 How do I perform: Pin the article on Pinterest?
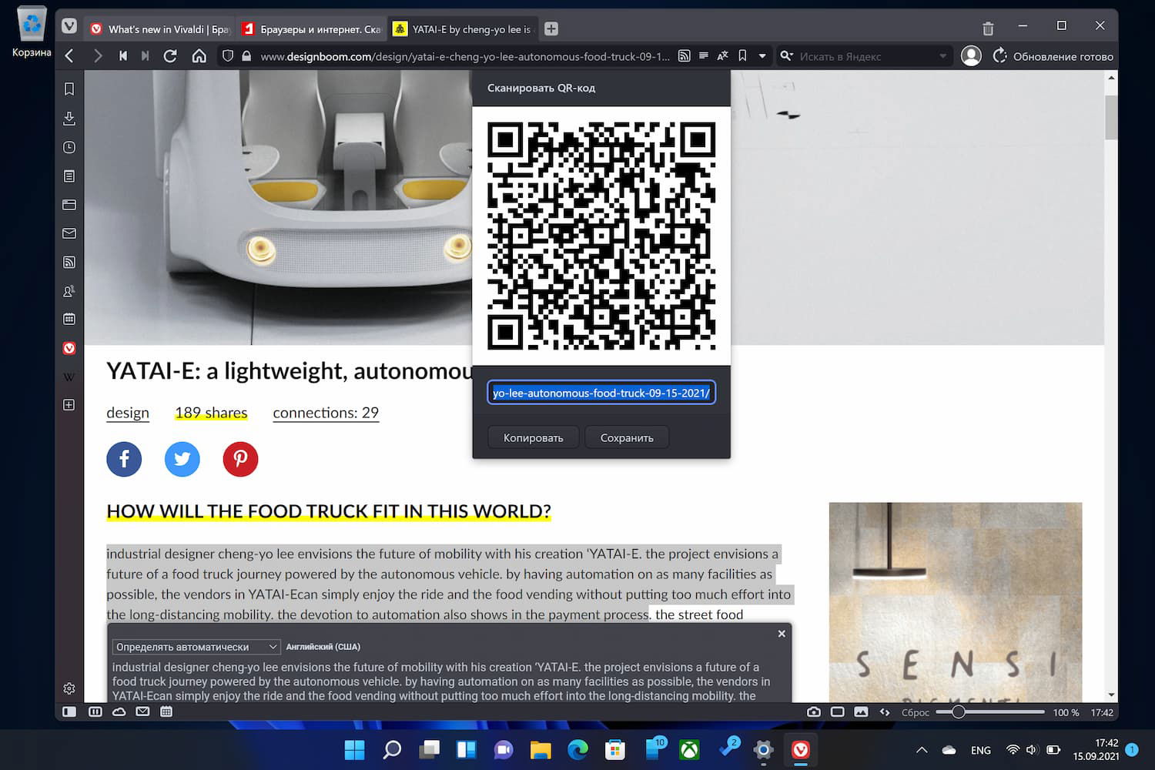[240, 460]
